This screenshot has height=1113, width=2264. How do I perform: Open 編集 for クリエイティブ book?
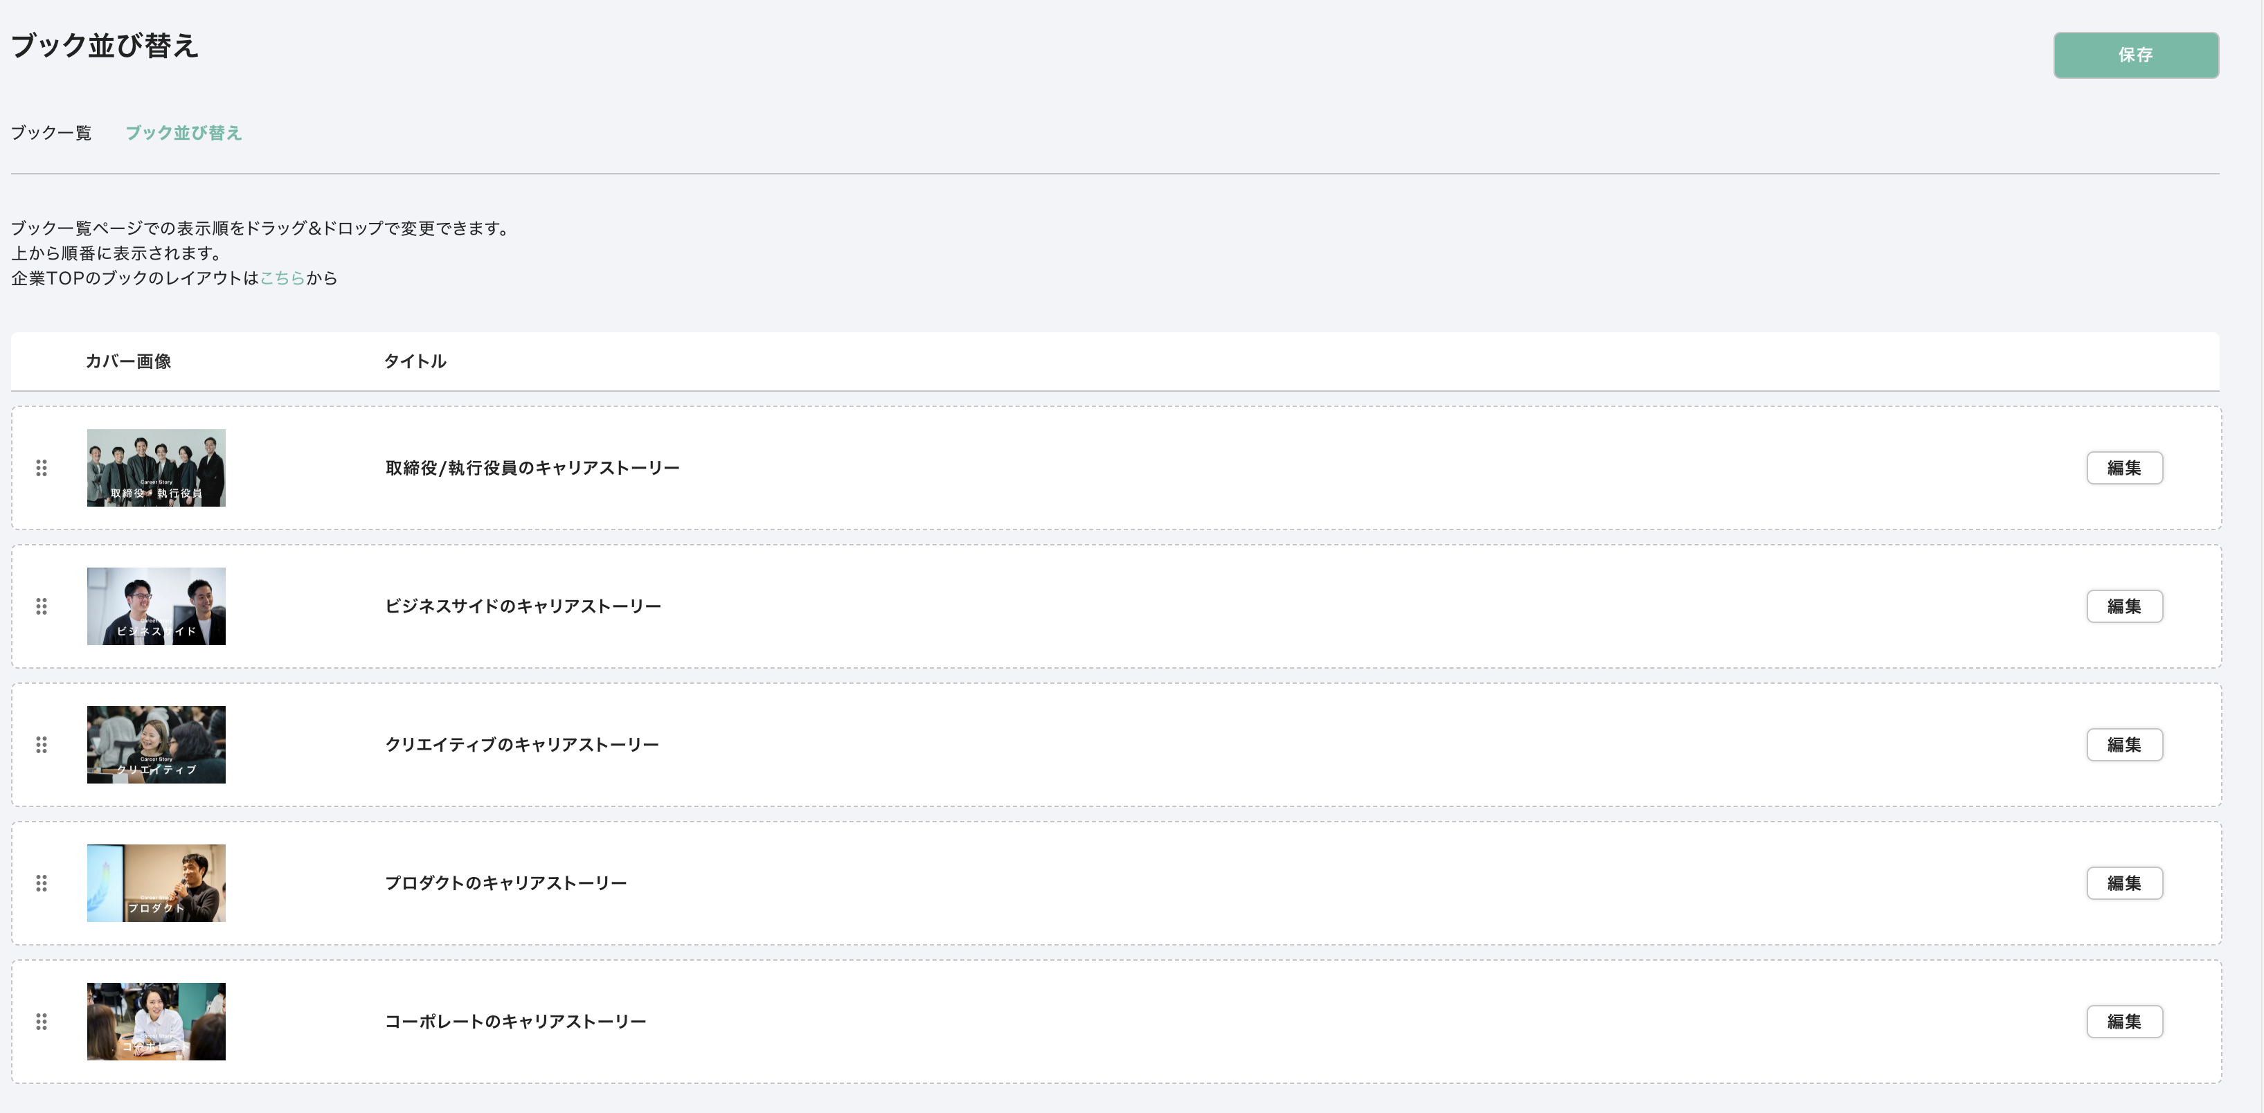coord(2124,745)
